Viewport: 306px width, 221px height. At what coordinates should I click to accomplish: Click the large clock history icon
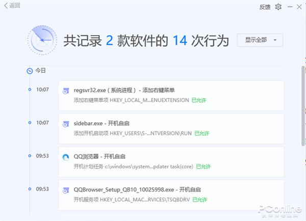point(43,40)
